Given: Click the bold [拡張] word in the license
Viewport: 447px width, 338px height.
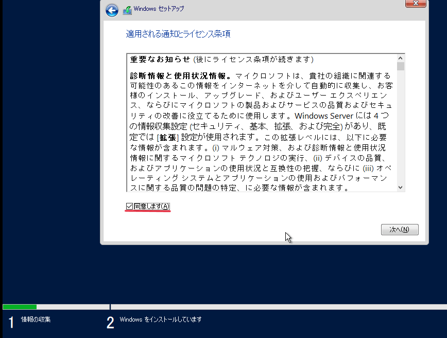Looking at the screenshot, I should point(168,138).
